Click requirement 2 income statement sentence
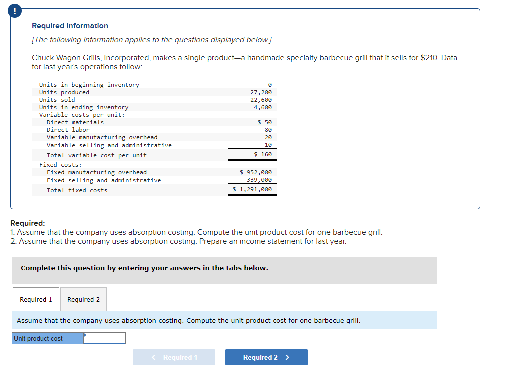 178,241
